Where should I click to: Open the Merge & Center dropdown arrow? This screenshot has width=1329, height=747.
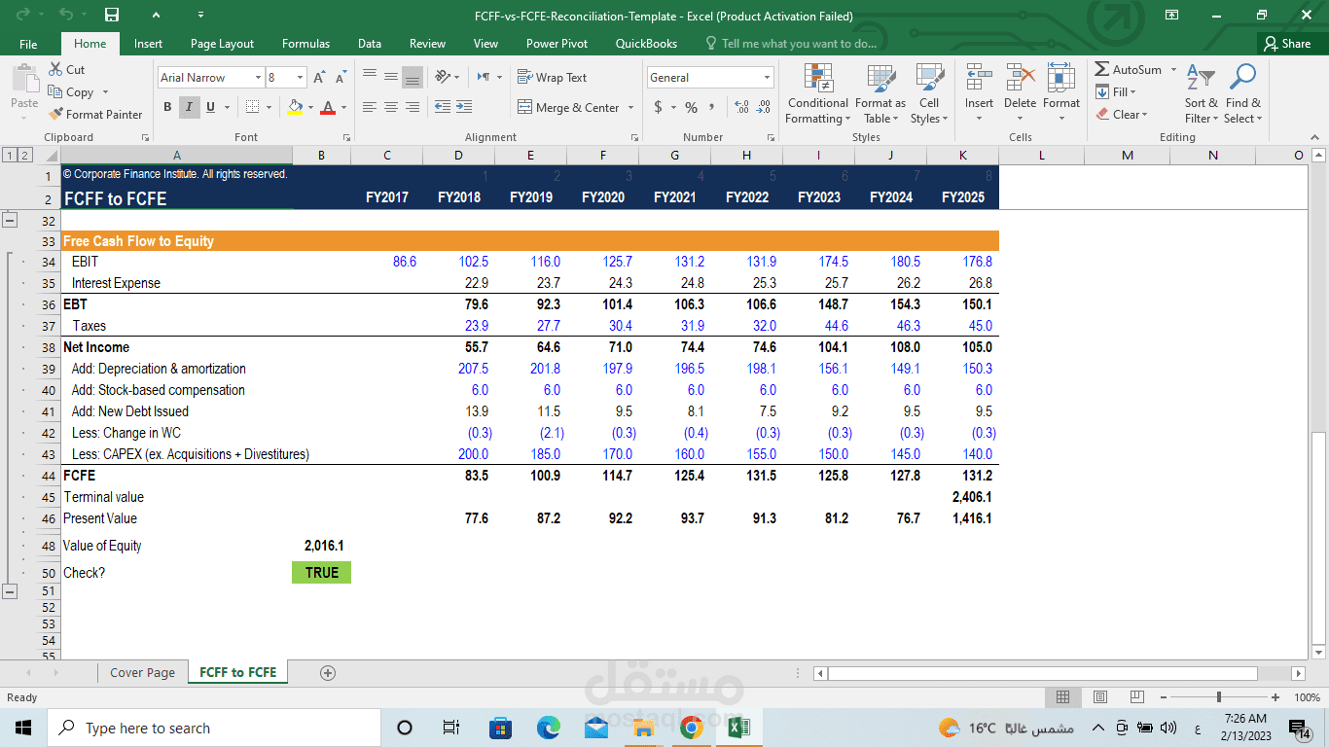(x=630, y=108)
